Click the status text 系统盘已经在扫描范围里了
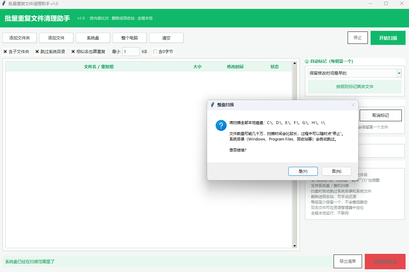 30,262
